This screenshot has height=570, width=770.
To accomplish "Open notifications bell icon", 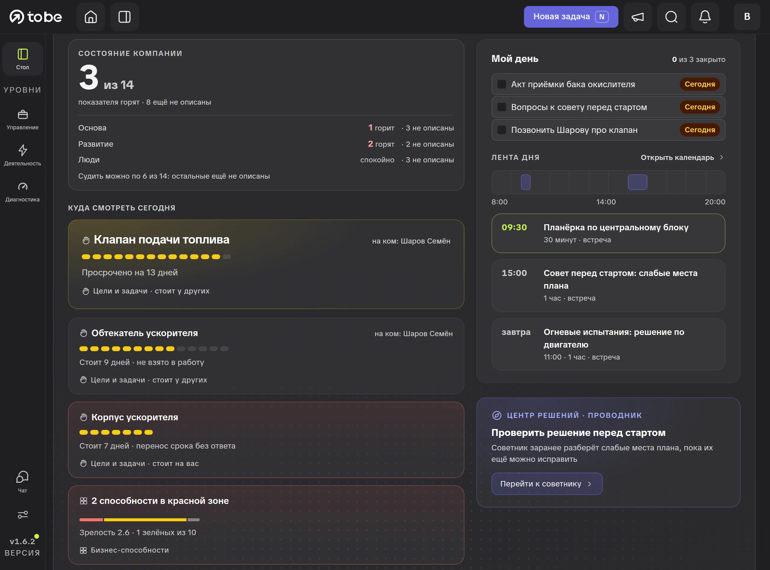I will pyautogui.click(x=705, y=17).
